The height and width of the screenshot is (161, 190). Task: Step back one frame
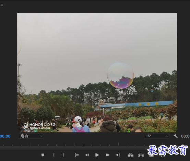87,155
